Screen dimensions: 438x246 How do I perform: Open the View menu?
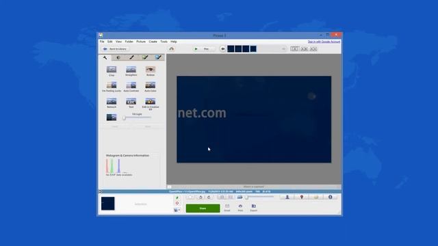(118, 42)
